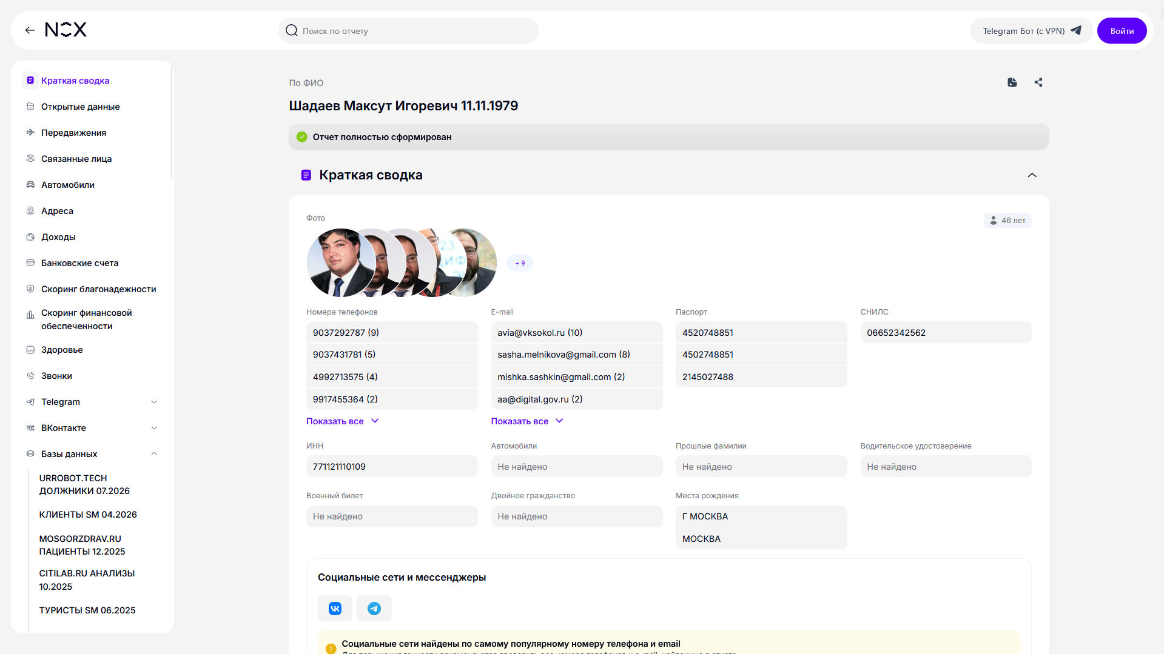Open ТУРИСТЫ SM 06.2025 database
Screen dimensions: 1164x654
pyautogui.click(x=87, y=610)
